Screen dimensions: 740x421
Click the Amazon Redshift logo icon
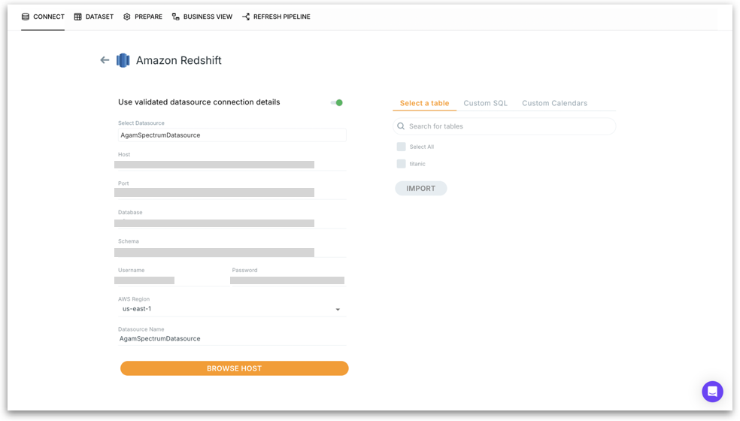123,60
